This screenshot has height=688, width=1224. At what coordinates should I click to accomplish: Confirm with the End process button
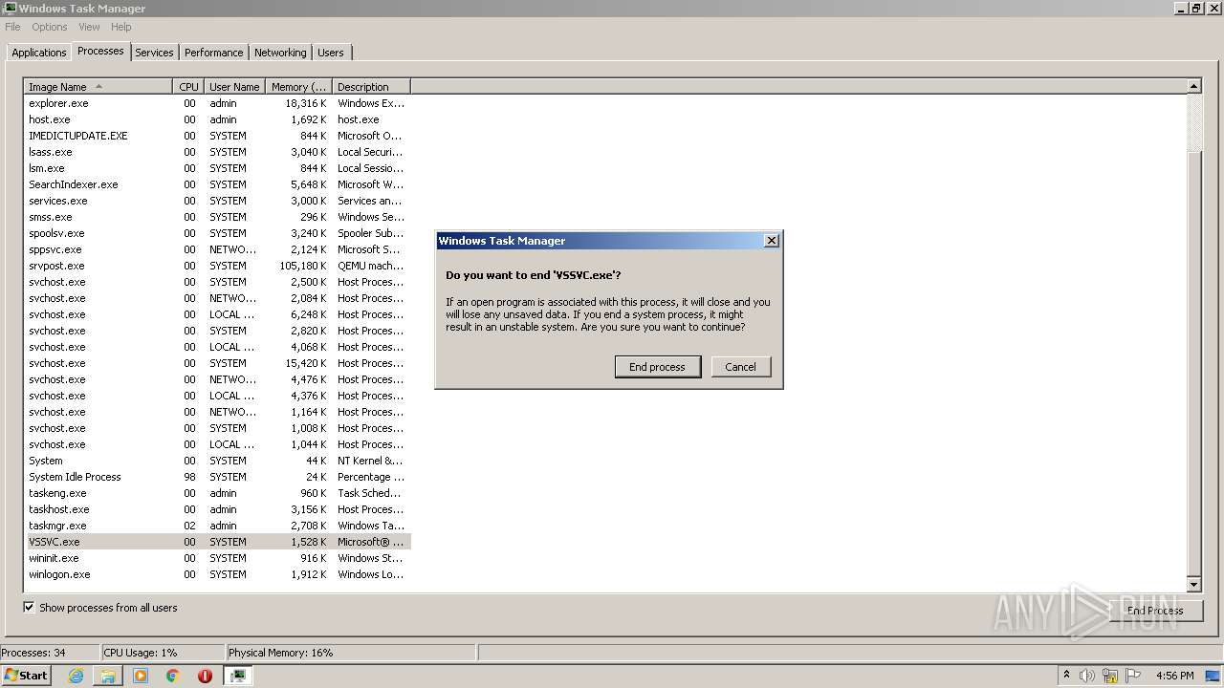[x=657, y=367]
